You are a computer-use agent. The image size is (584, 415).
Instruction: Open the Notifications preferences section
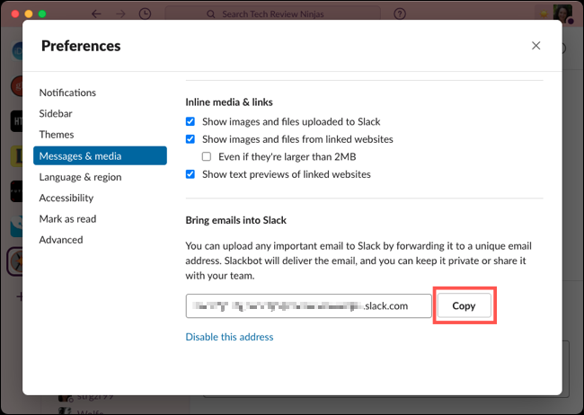[x=67, y=93]
